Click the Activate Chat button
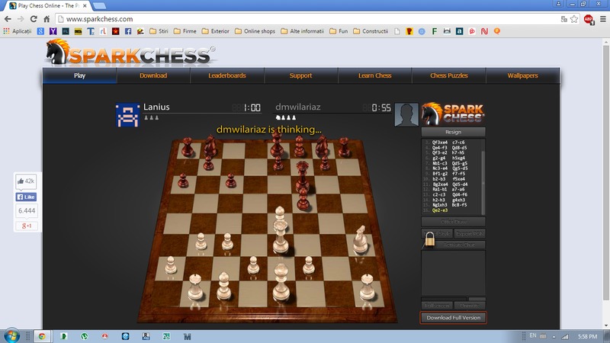The width and height of the screenshot is (610, 343). tap(459, 245)
